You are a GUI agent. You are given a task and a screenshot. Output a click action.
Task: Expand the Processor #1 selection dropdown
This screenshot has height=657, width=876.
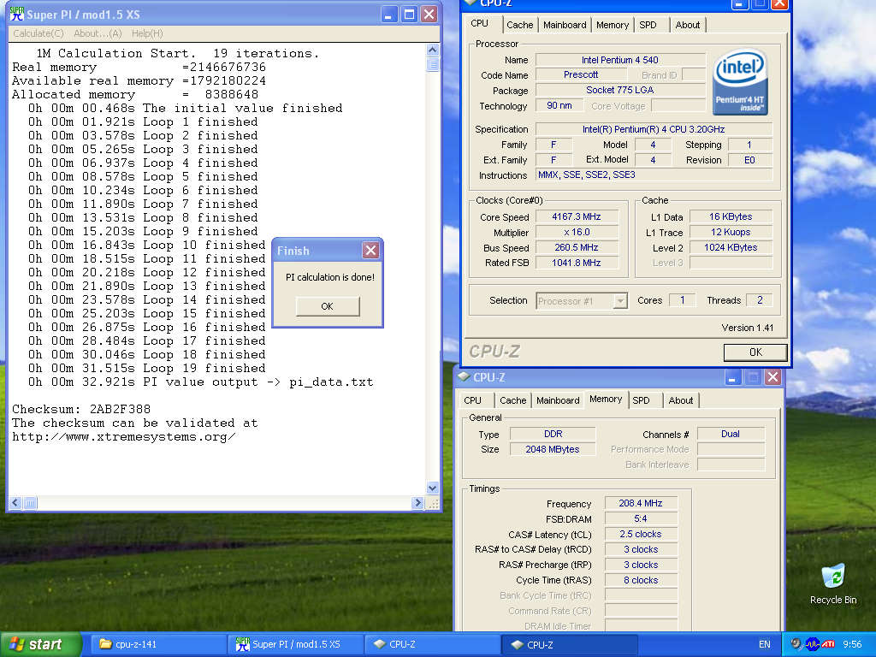click(620, 300)
